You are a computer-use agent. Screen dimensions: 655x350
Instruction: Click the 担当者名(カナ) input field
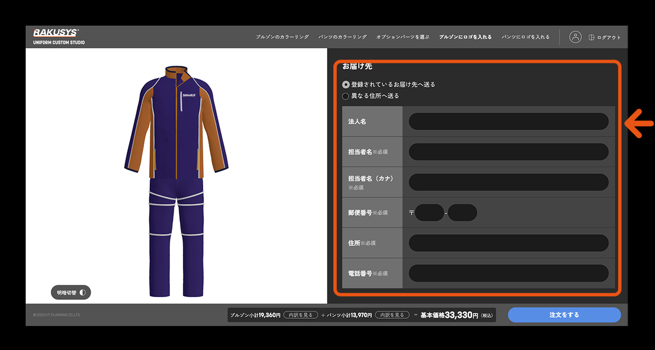tap(508, 182)
